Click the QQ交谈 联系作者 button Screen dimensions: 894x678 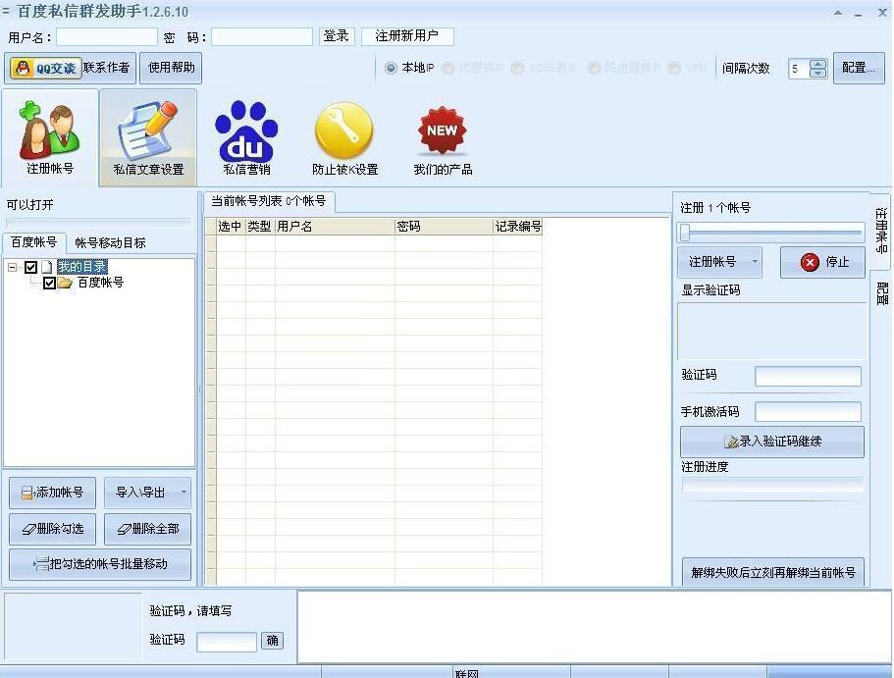71,68
